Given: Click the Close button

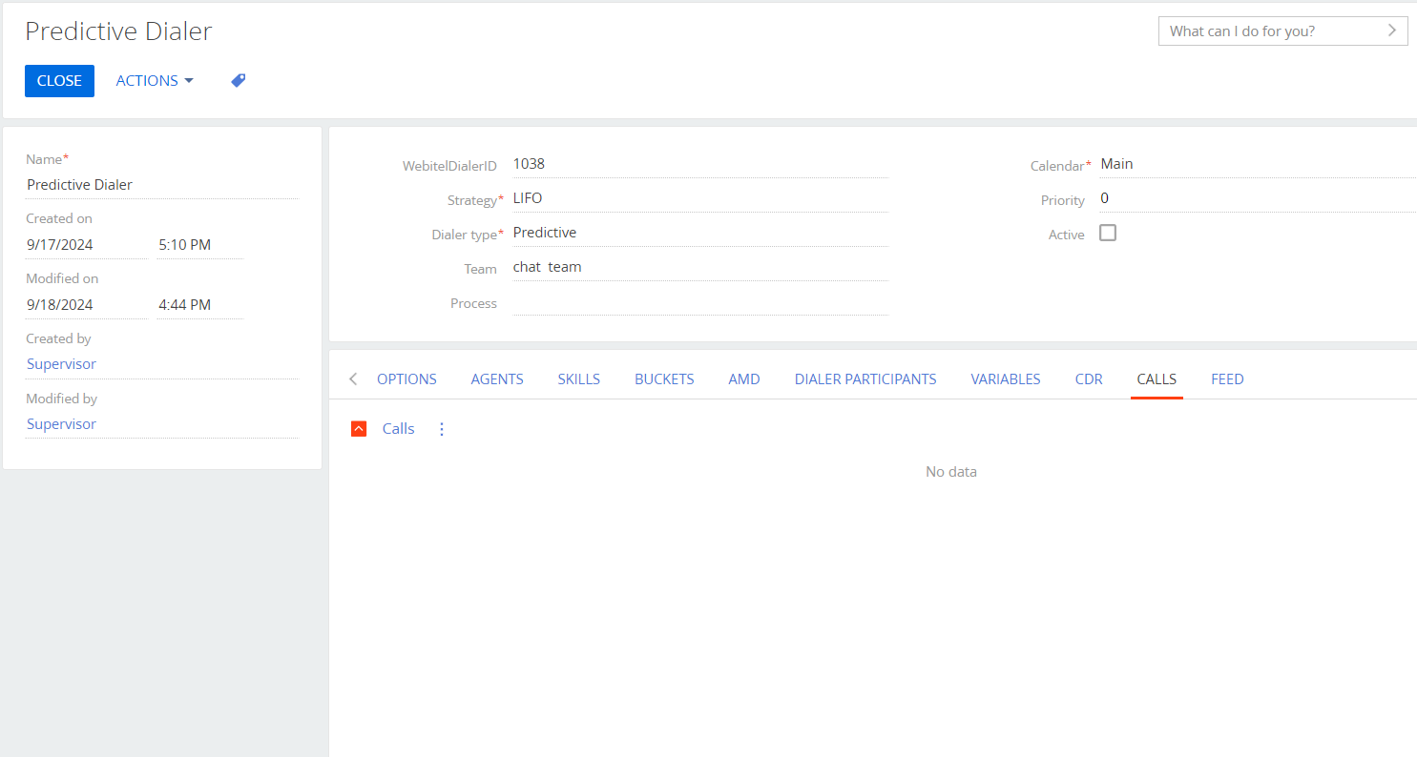Looking at the screenshot, I should [x=59, y=81].
